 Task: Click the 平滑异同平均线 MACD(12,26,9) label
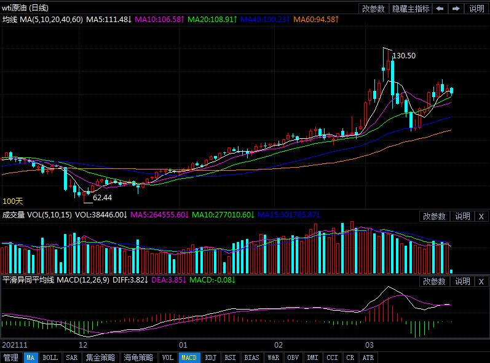click(56, 280)
